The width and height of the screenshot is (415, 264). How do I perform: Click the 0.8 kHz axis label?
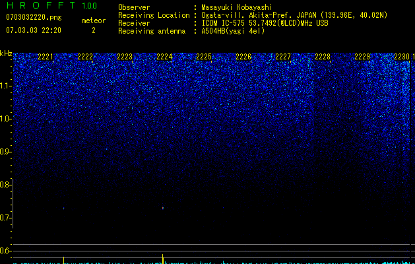[x=5, y=185]
